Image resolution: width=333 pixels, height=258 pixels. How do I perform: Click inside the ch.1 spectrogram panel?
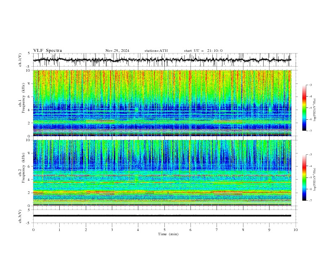point(162,103)
